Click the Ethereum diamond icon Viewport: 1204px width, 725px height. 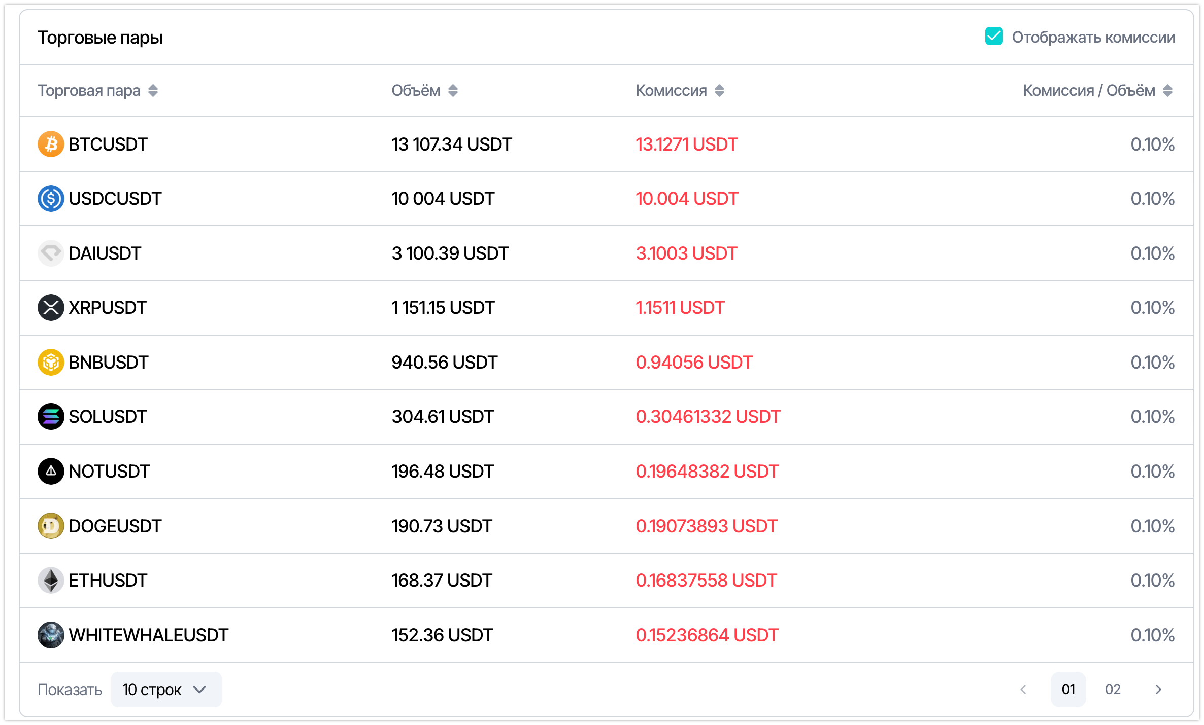[51, 580]
